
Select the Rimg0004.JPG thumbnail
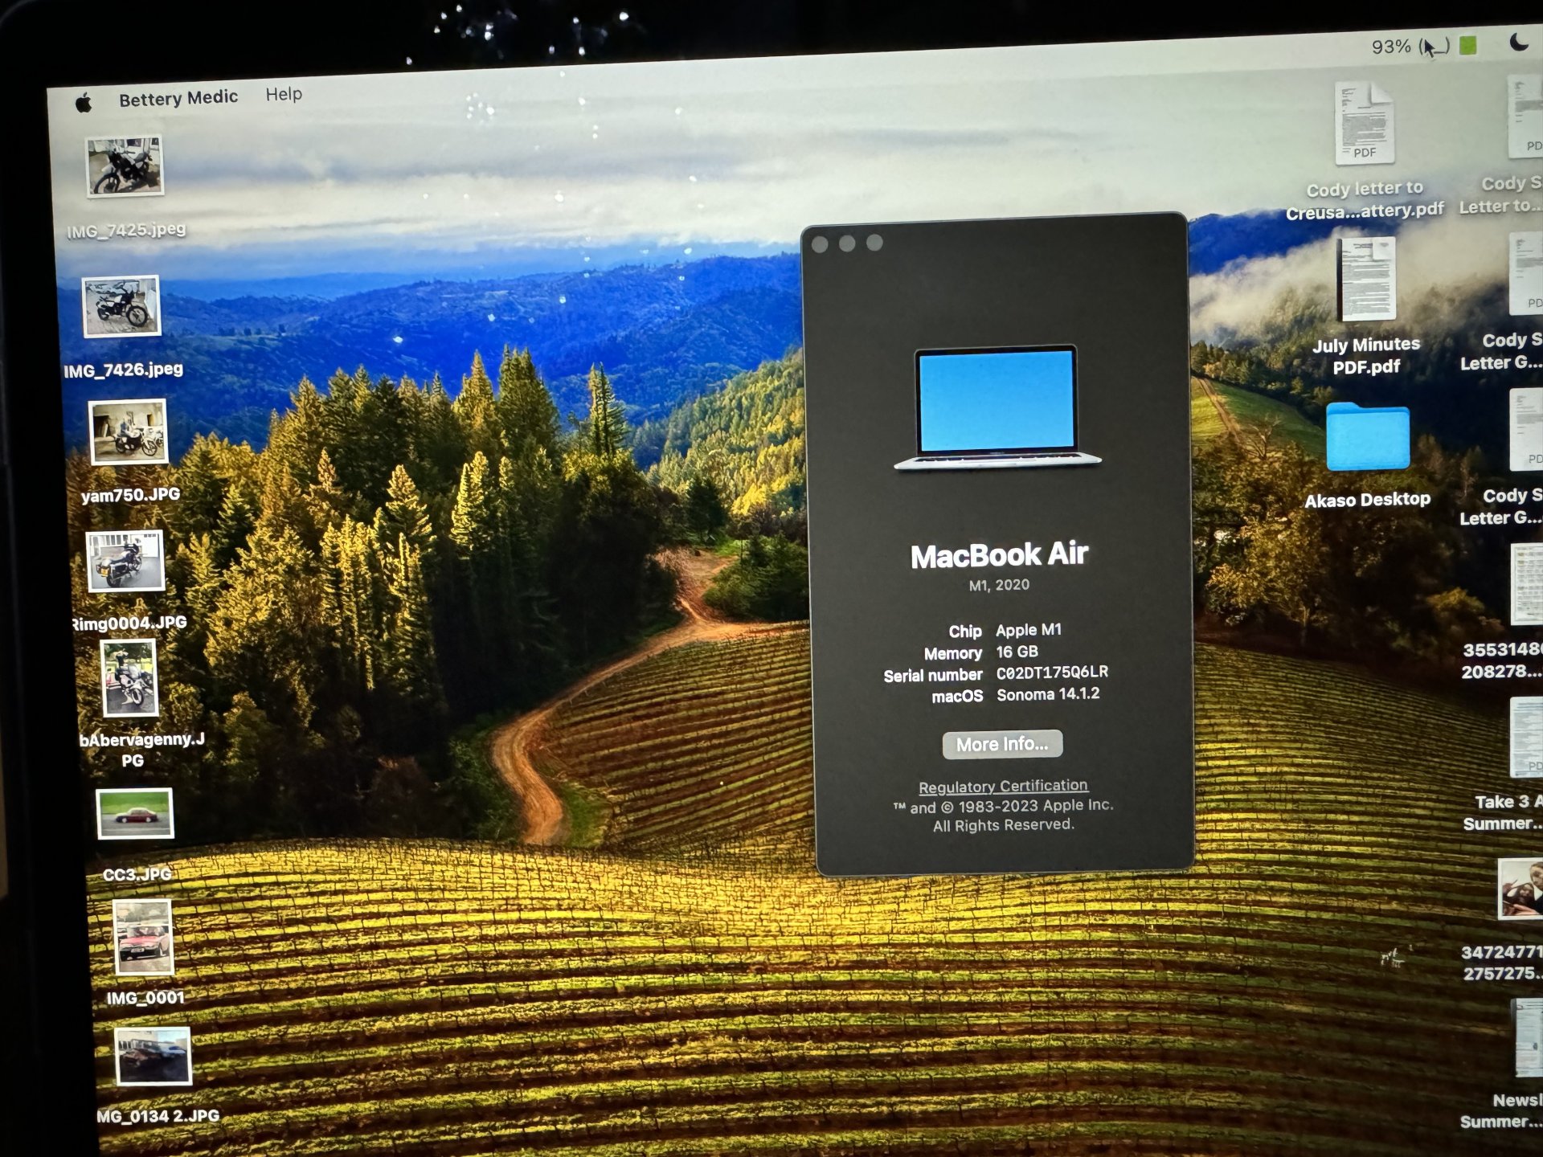point(125,561)
